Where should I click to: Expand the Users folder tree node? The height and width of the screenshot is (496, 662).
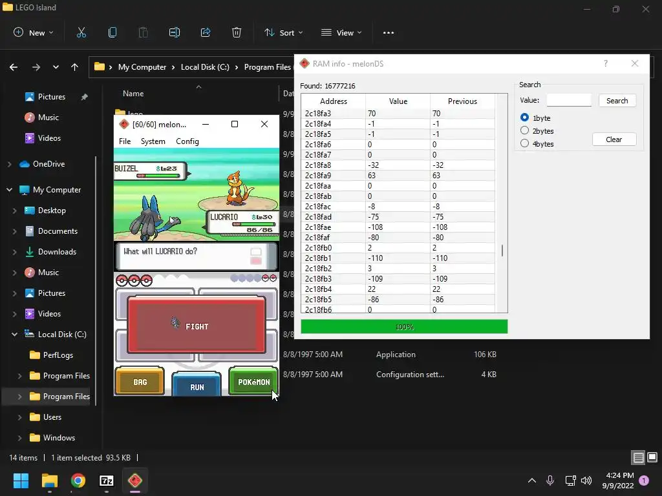20,417
